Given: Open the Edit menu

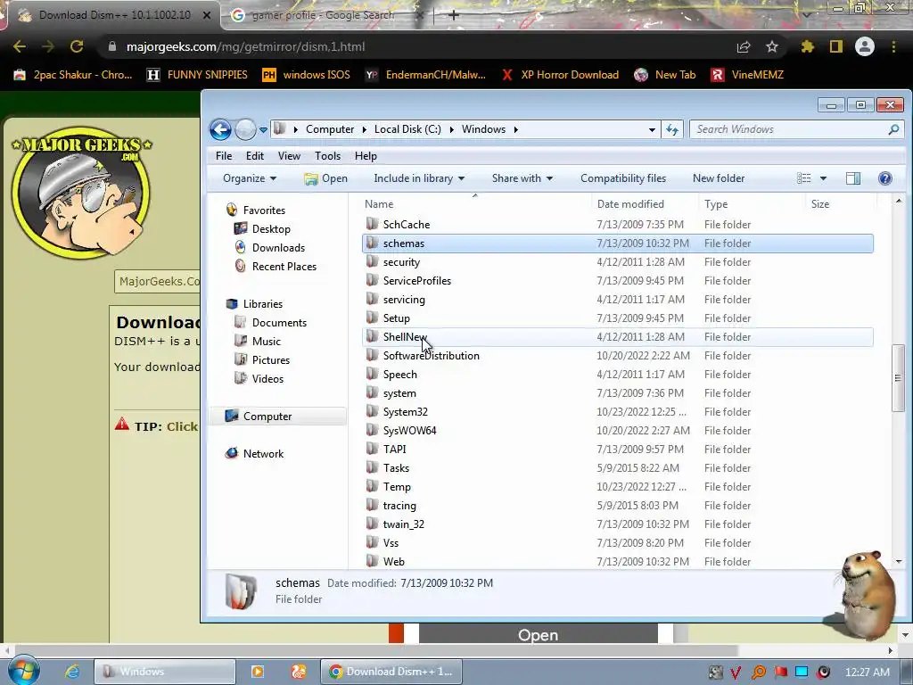Looking at the screenshot, I should coord(254,155).
